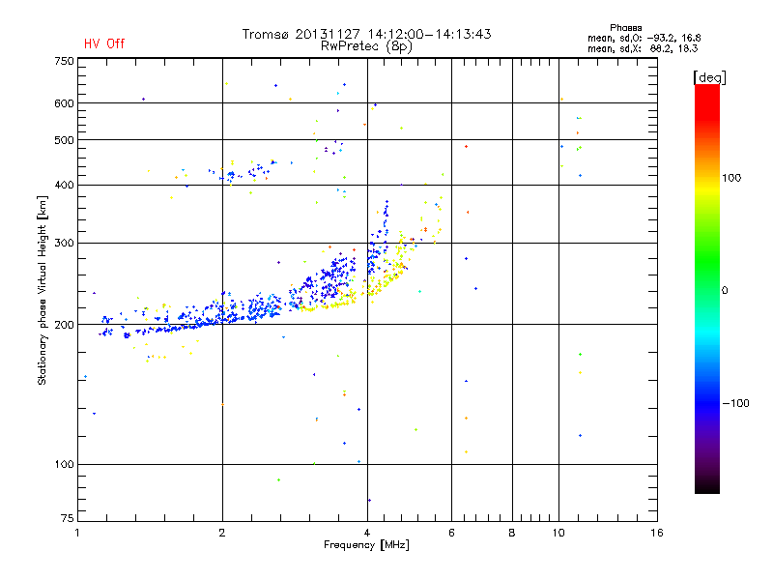Click the x-axis tick label '6'

451,533
